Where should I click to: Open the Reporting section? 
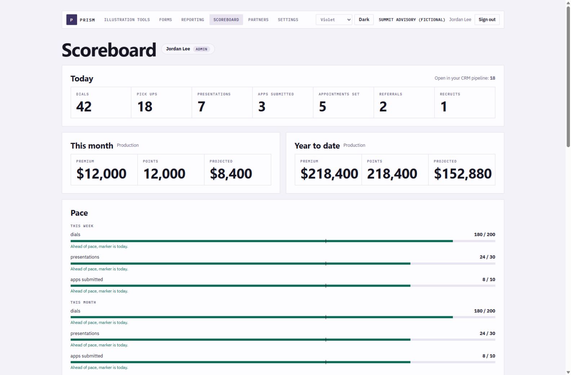coord(192,20)
